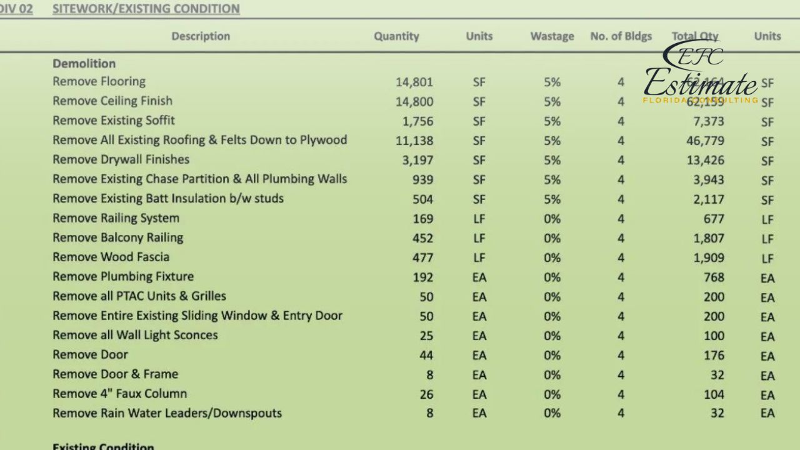Click total quantity 768
Image resolution: width=800 pixels, height=450 pixels.
(x=714, y=277)
